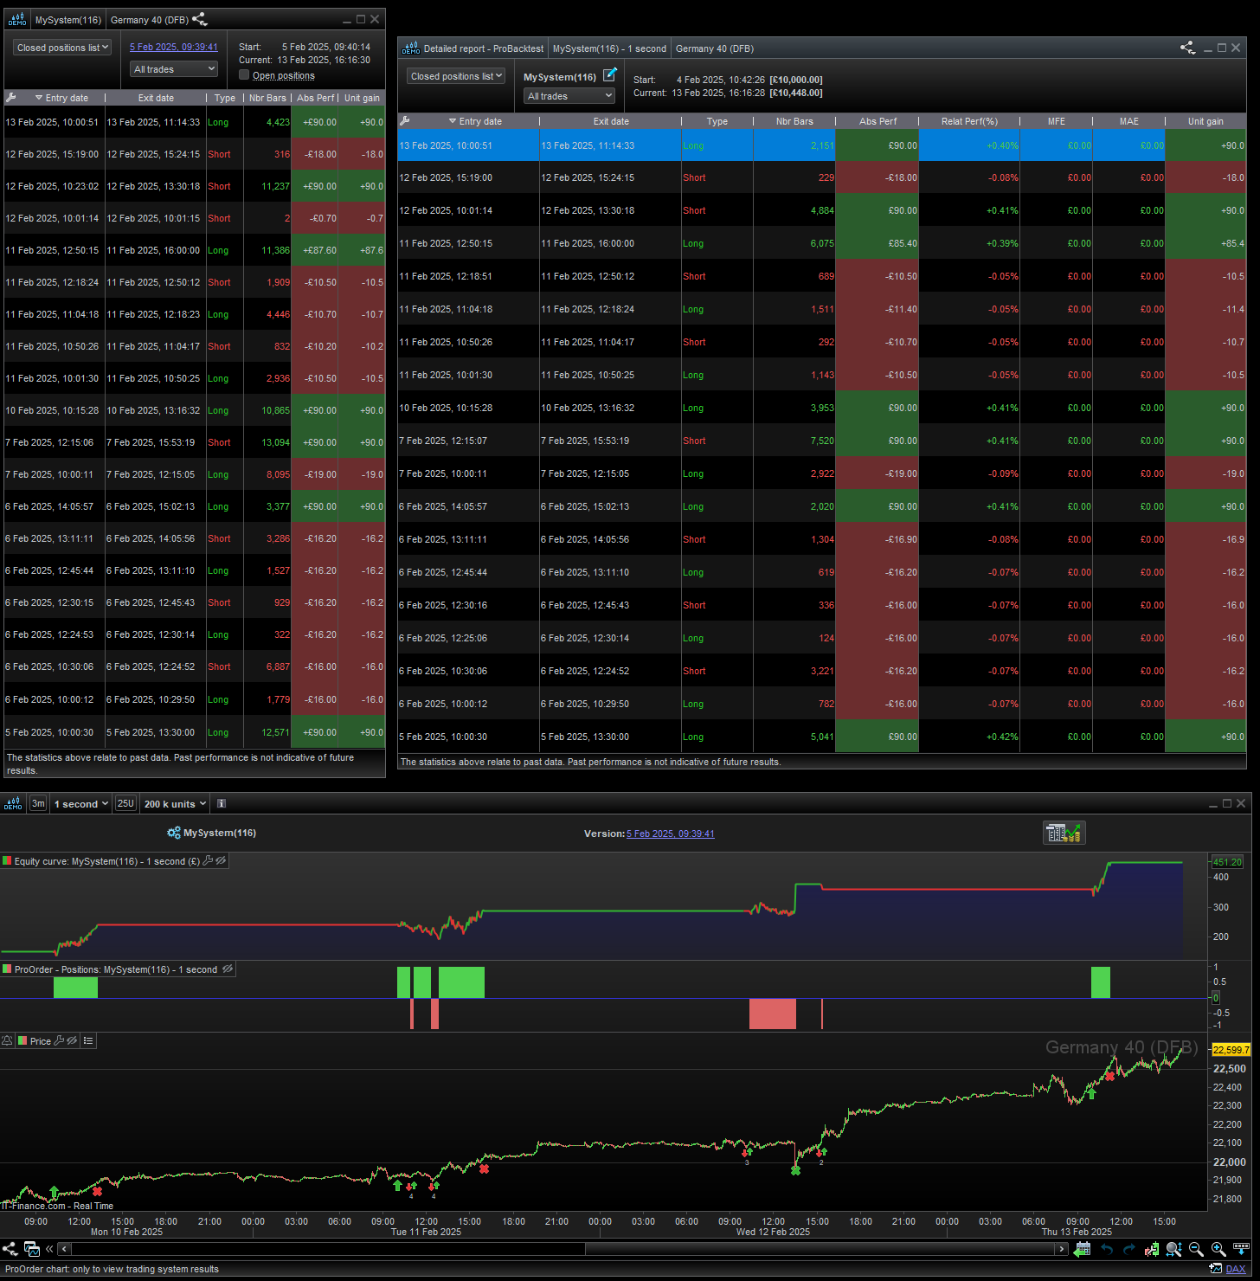
Task: Click the scroll-right arrow of chart scrollbar
Action: [x=1062, y=1249]
